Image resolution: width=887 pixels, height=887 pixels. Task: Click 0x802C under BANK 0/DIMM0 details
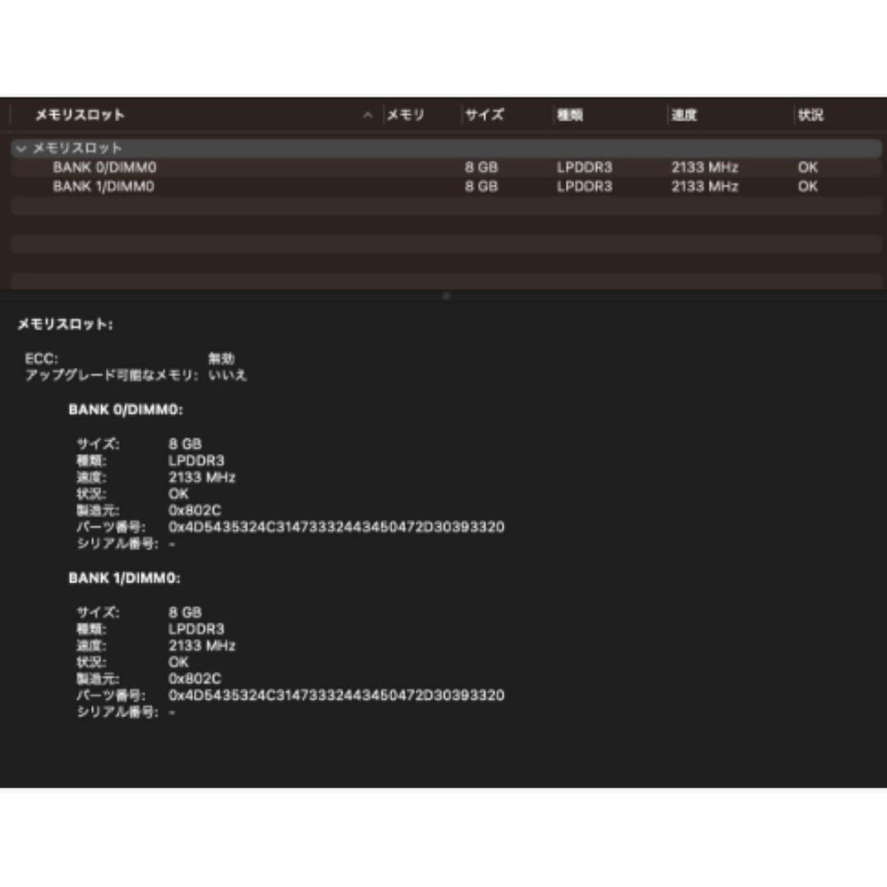tap(195, 510)
